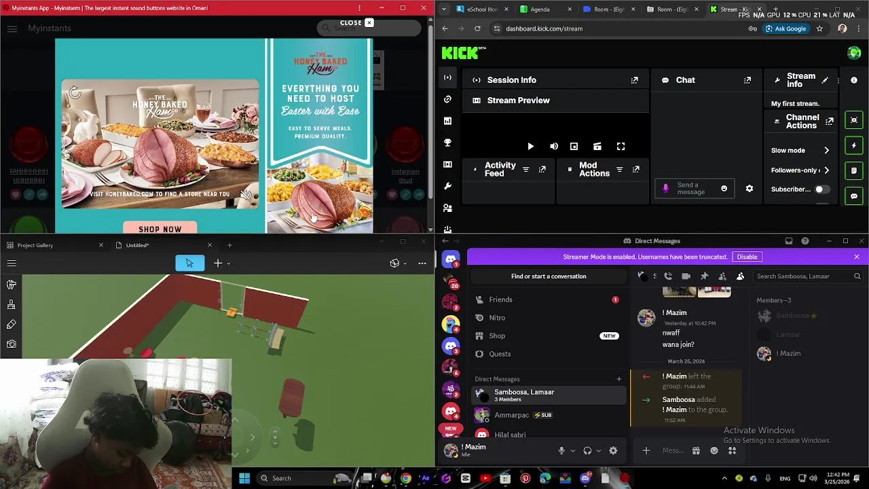Pop out the Channel Actions panel
The width and height of the screenshot is (869, 489).
829,122
